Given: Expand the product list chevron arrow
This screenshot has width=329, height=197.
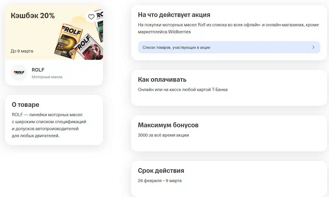Looking at the screenshot, I should [x=313, y=47].
